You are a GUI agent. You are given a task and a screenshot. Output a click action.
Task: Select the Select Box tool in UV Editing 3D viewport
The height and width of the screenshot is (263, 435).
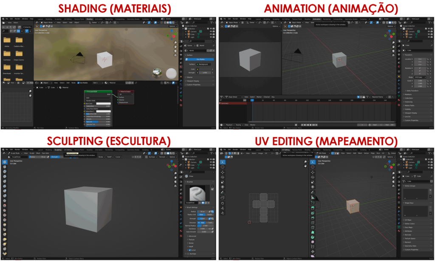[313, 162]
